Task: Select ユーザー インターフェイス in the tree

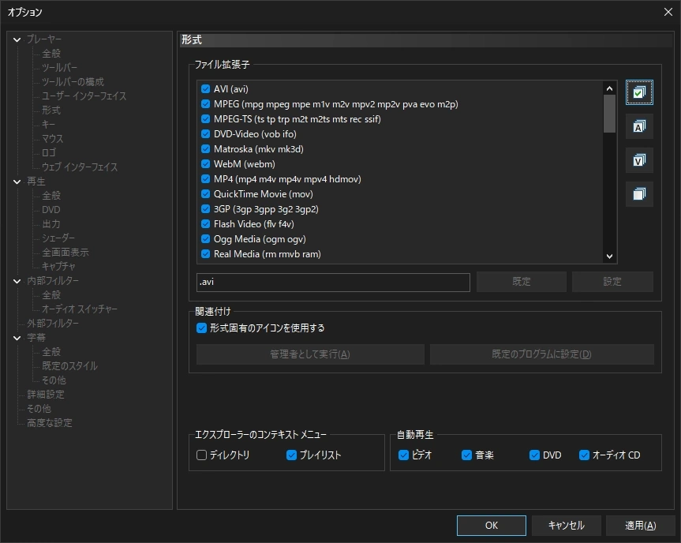Action: 84,96
